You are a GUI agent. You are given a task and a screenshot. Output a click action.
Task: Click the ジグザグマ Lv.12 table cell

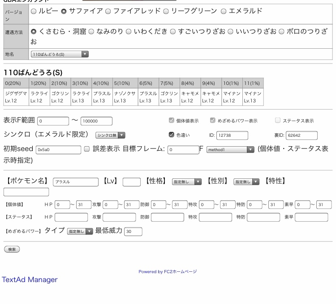[x=16, y=97]
